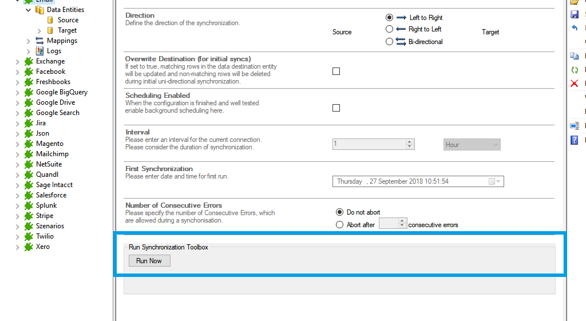586x321 pixels.
Task: Expand the Mappings tree node
Action: pos(29,41)
